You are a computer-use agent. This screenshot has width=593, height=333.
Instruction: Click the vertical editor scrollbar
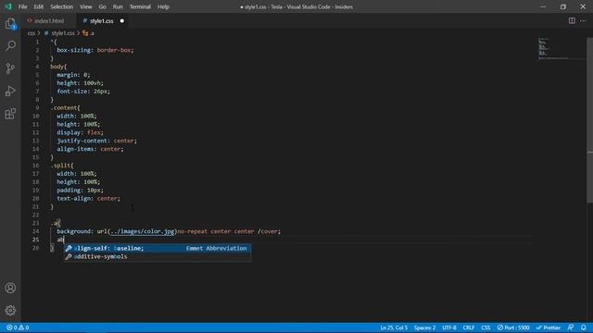click(590, 121)
